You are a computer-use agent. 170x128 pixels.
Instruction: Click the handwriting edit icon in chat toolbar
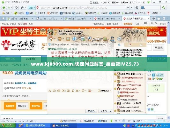click(x=63, y=91)
